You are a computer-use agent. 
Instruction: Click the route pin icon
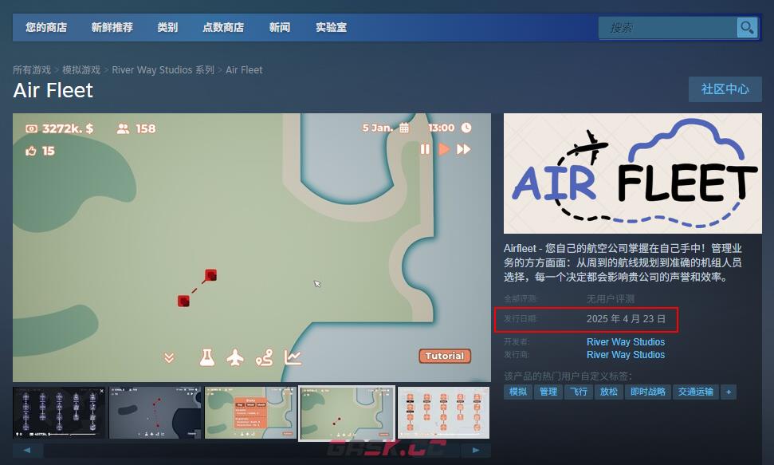[x=264, y=357]
